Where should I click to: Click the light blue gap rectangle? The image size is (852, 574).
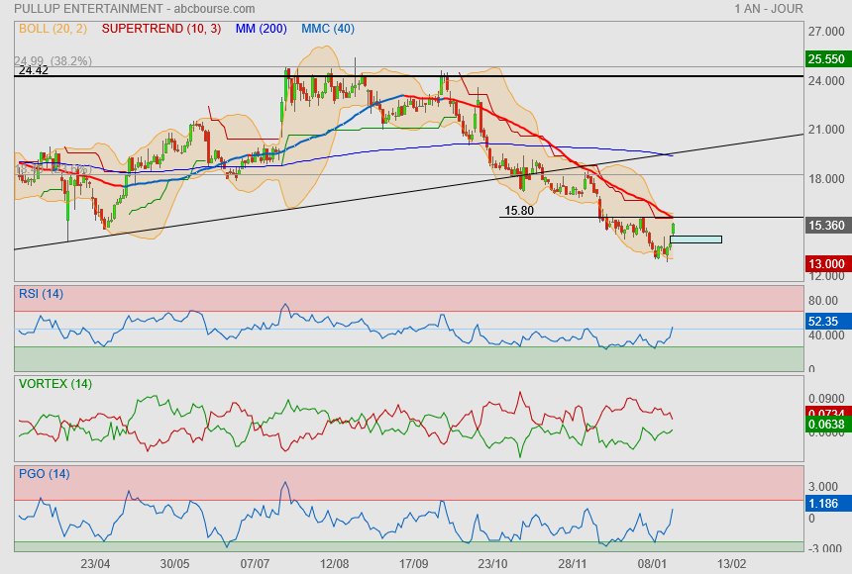tap(696, 239)
